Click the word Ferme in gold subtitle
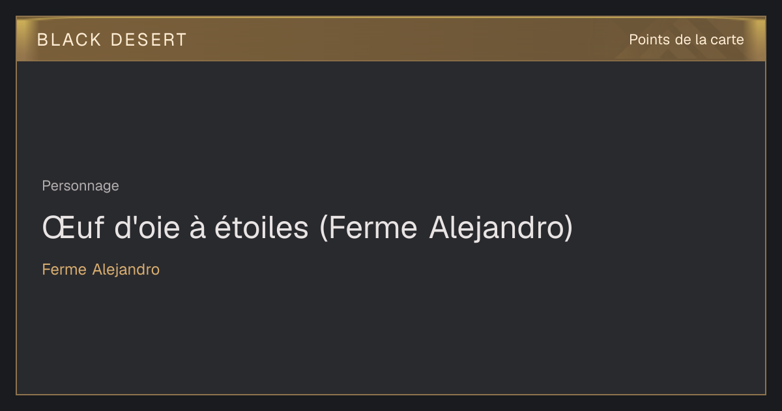Image resolution: width=782 pixels, height=411 pixels. tap(65, 269)
